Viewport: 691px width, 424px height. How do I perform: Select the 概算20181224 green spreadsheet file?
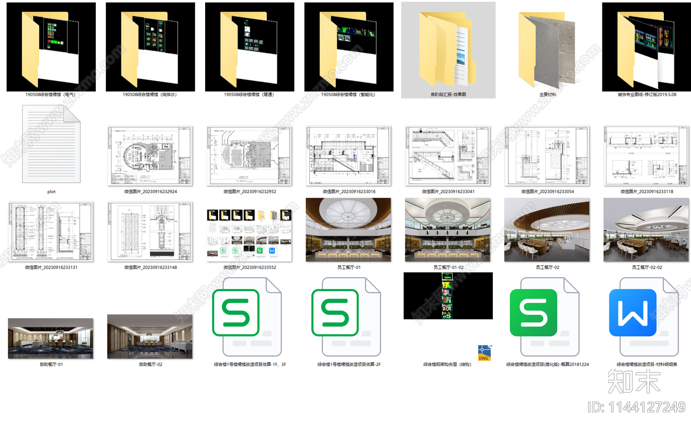click(x=545, y=317)
